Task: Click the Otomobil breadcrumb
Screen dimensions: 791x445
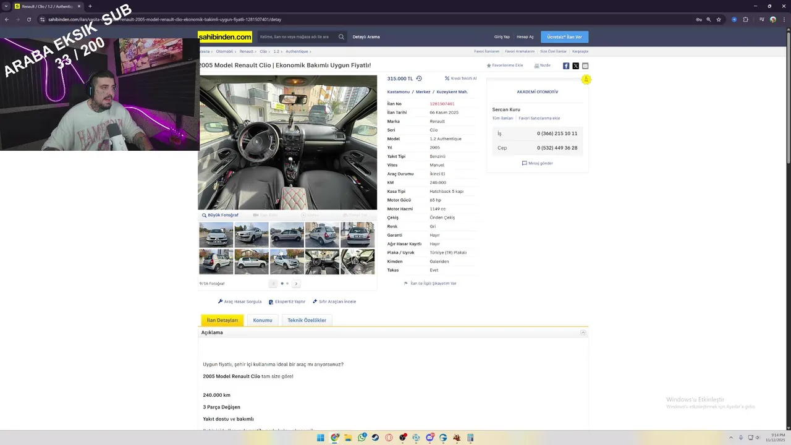Action: point(224,51)
